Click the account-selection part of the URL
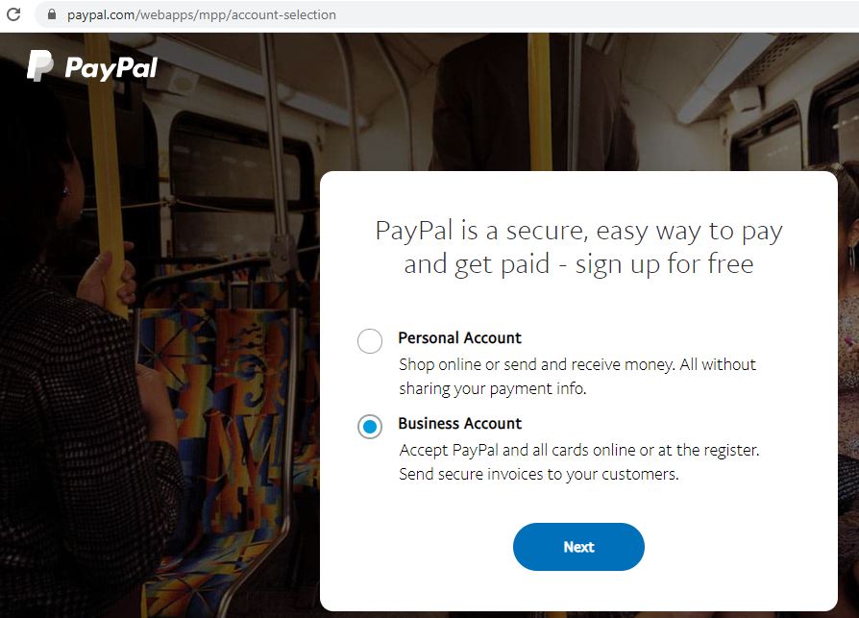The width and height of the screenshot is (859, 618). coord(283,14)
